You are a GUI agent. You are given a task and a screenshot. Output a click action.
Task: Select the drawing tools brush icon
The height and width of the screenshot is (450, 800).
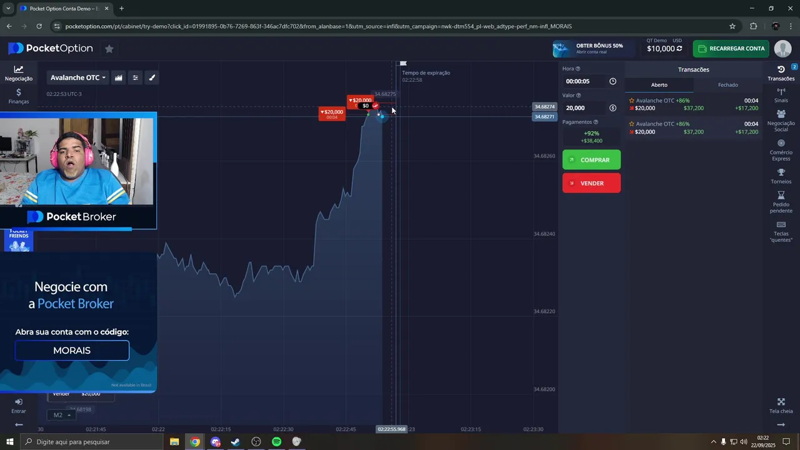[152, 77]
